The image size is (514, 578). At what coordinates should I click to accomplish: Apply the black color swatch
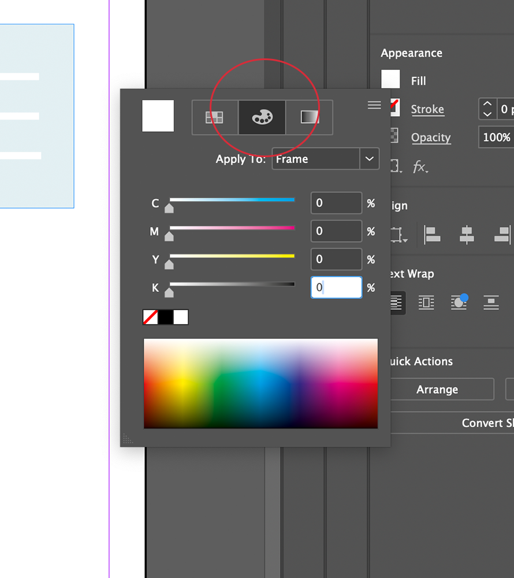pos(166,317)
